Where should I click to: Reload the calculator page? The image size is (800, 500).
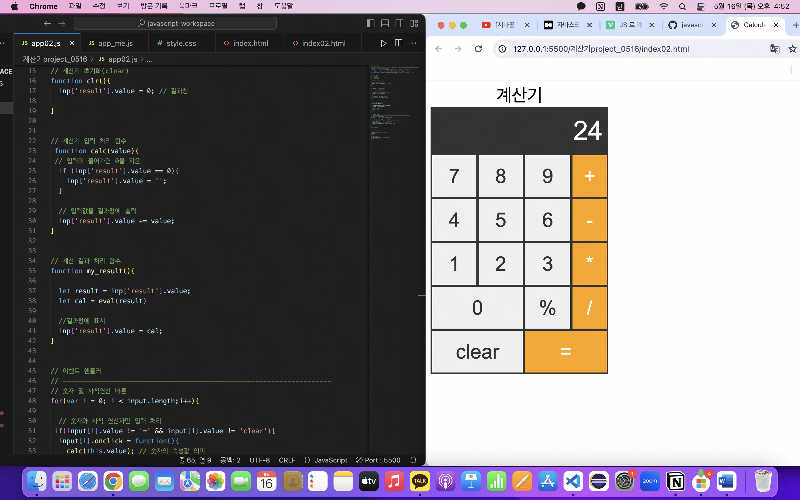(478, 49)
